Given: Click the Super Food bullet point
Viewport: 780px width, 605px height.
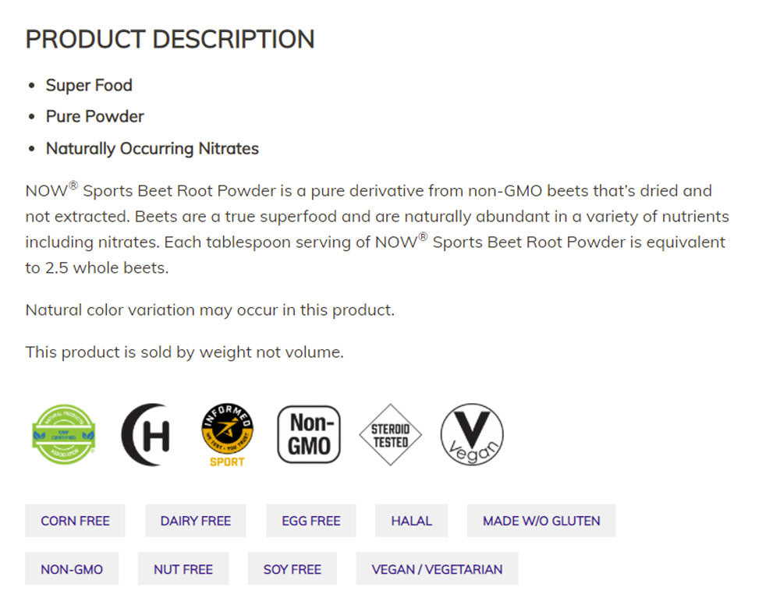Looking at the screenshot, I should 89,85.
